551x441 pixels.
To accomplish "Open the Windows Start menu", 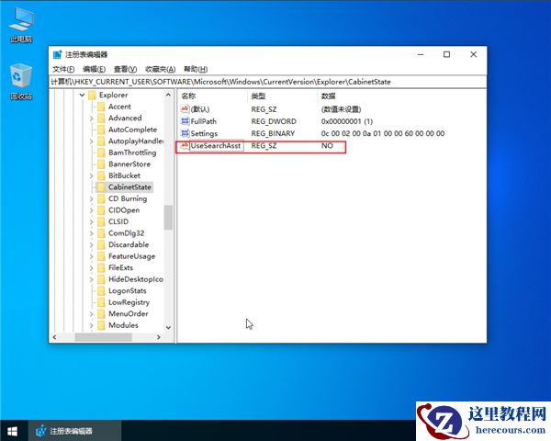I will [x=12, y=431].
